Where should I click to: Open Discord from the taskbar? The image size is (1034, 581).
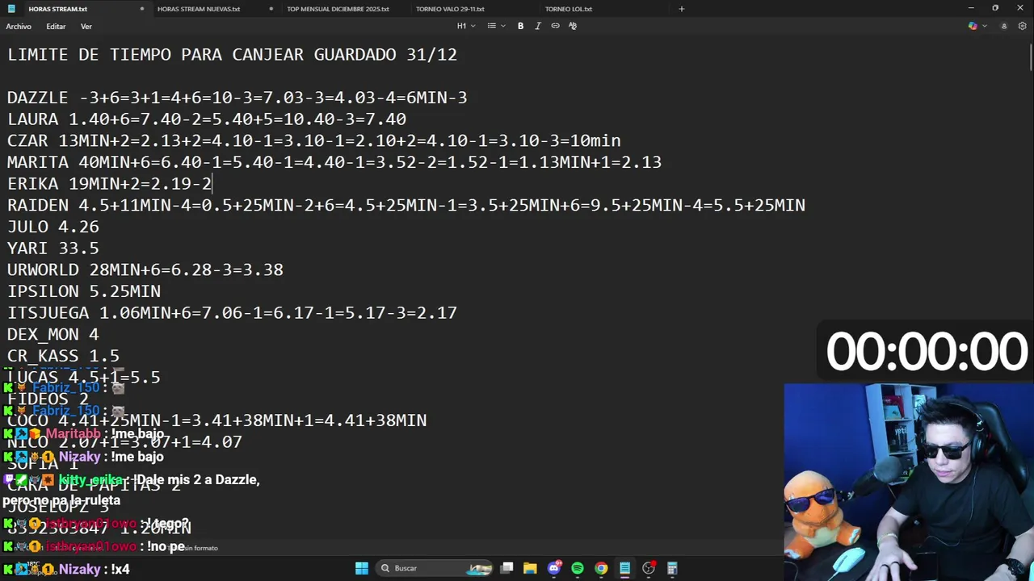pyautogui.click(x=553, y=568)
